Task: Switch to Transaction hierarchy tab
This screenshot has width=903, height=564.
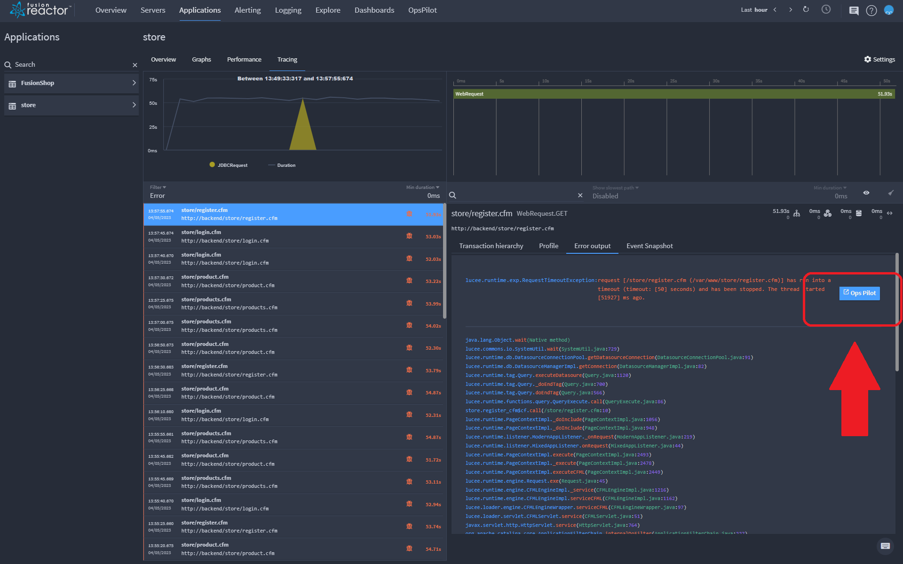Action: 491,246
